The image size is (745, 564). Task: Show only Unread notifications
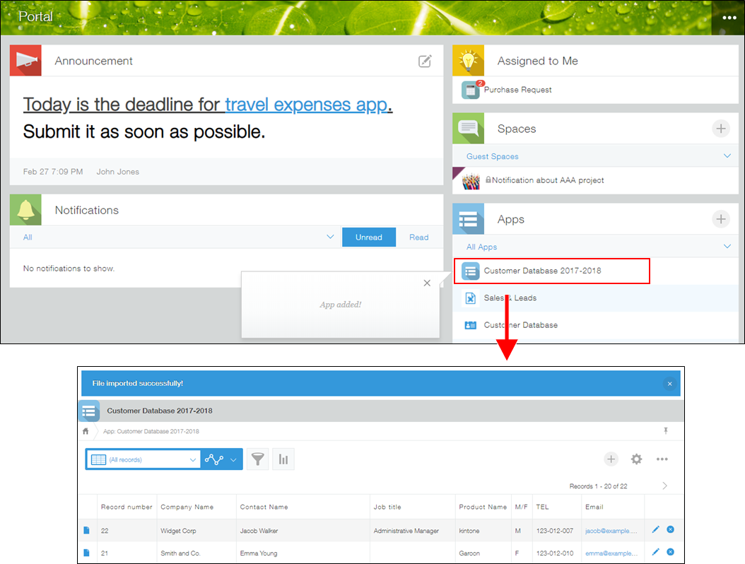pyautogui.click(x=368, y=237)
